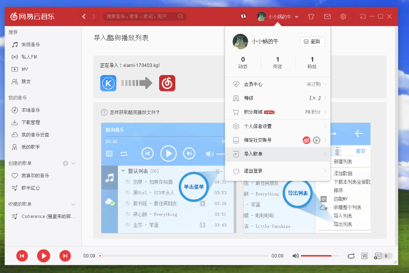Click the sync arrows icon in the title bar
The image size is (409, 273).
point(243,16)
